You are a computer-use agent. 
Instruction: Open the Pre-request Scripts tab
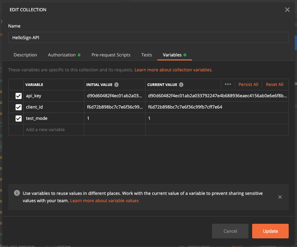[111, 55]
